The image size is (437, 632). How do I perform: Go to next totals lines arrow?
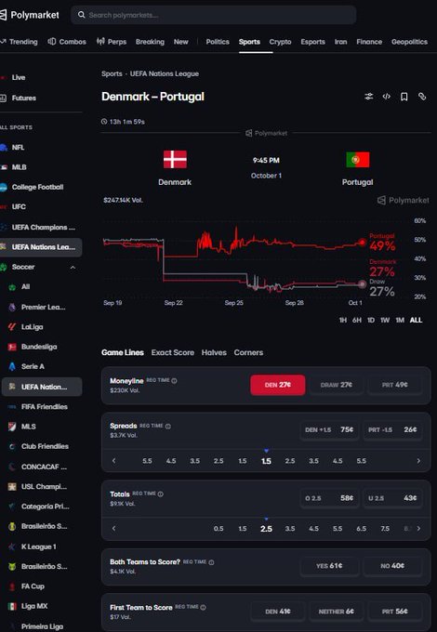pyautogui.click(x=418, y=529)
